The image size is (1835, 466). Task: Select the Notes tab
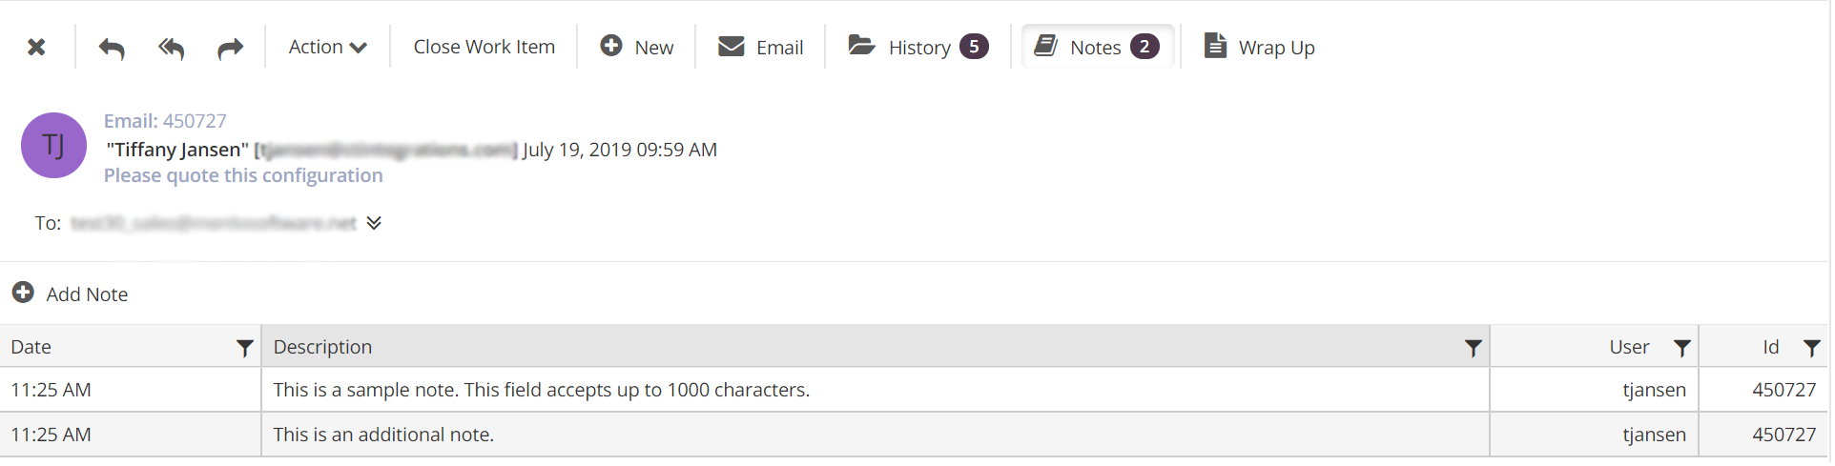coord(1097,47)
